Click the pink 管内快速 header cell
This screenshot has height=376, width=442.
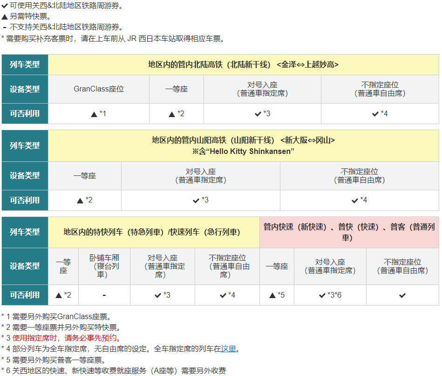tap(349, 232)
